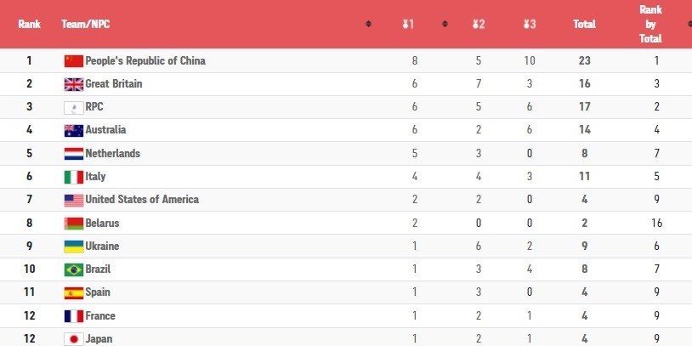Open the United States of America link
Screen dimensions: 692x346
[141, 200]
